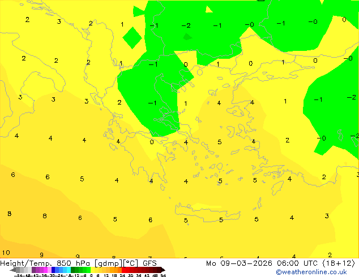This screenshot has width=359, height=277.
Task: Click the dark blue legend segment
Action: click(x=53, y=270)
